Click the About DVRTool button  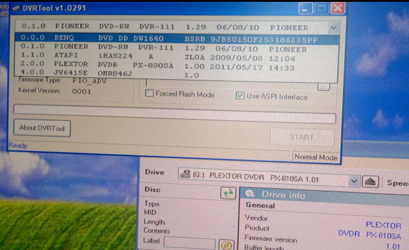[42, 128]
